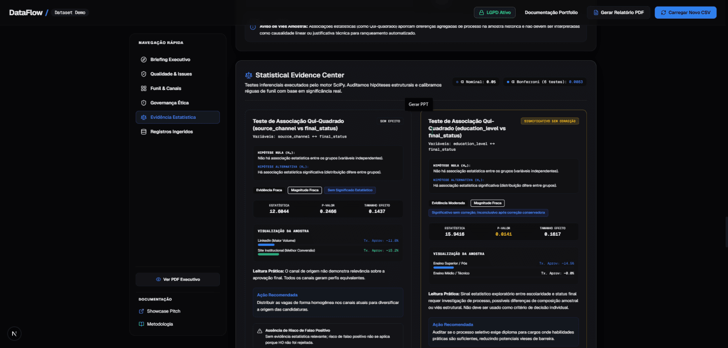Open Registros Ingeridos via database icon

pos(144,132)
